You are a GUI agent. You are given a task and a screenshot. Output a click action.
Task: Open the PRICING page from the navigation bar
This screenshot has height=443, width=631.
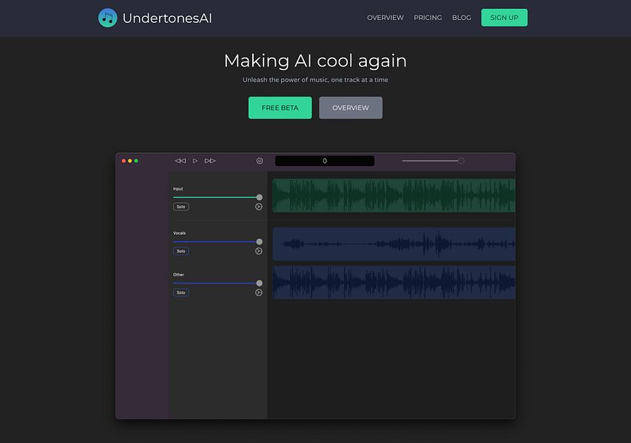coord(428,17)
